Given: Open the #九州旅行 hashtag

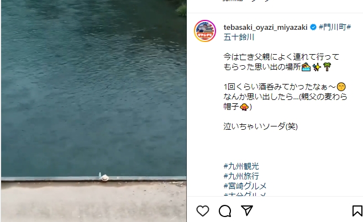Looking at the screenshot, I should (x=241, y=176).
